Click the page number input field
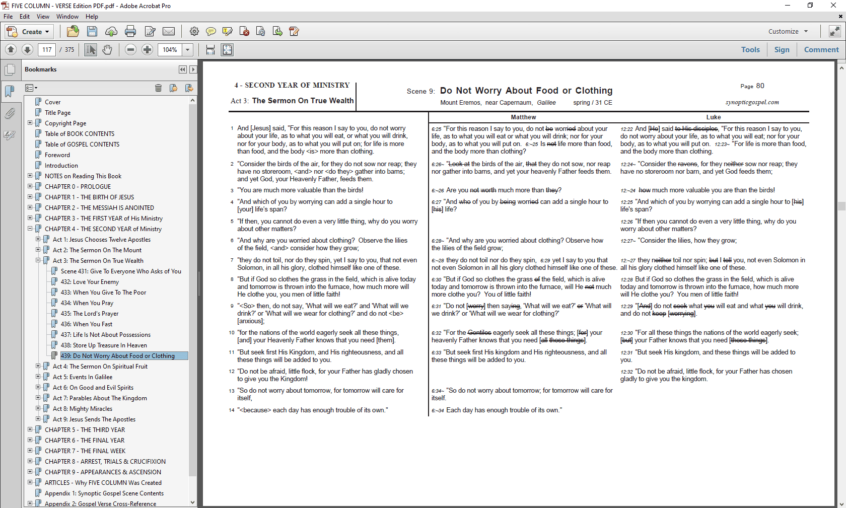The image size is (846, 508). pyautogui.click(x=47, y=49)
